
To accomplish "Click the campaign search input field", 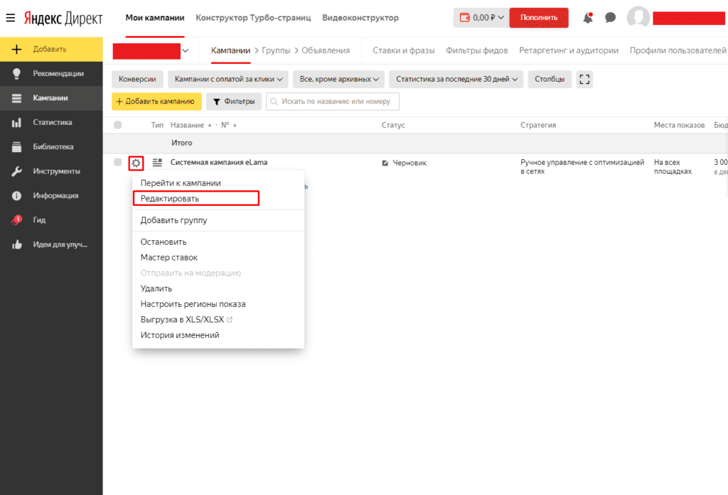I will (333, 102).
